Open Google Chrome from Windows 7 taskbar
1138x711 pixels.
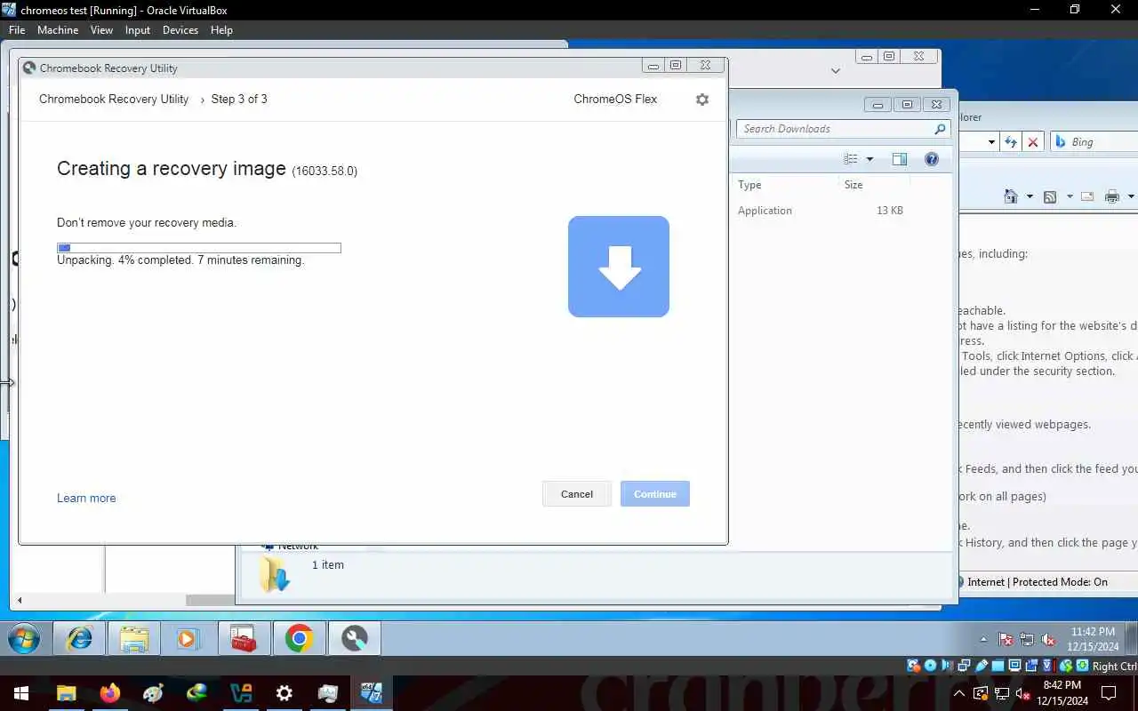click(x=300, y=639)
